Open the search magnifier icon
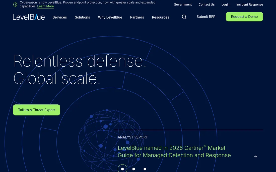The height and width of the screenshot is (172, 276). [184, 17]
